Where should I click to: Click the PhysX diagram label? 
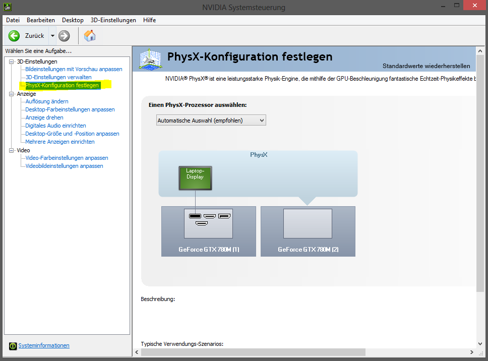(259, 155)
